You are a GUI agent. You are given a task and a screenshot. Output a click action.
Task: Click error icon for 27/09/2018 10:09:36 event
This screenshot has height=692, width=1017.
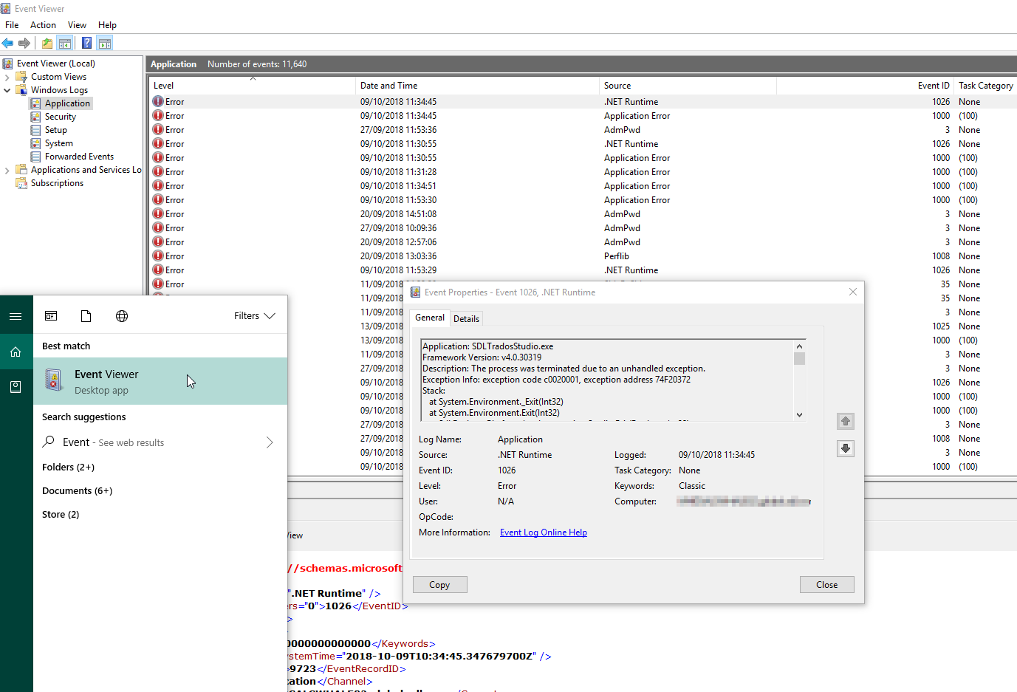pos(158,228)
